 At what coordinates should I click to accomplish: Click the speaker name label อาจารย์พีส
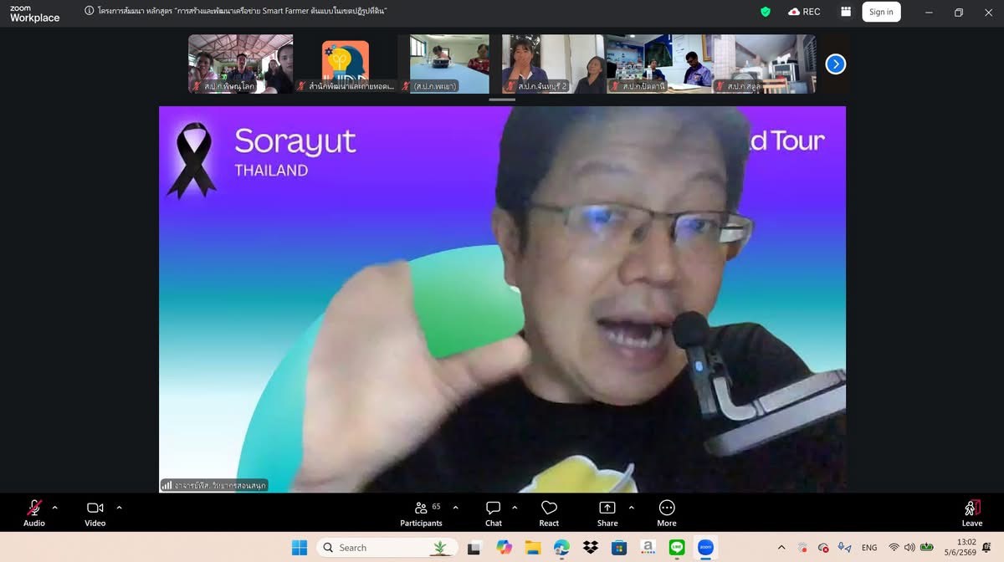tap(214, 485)
